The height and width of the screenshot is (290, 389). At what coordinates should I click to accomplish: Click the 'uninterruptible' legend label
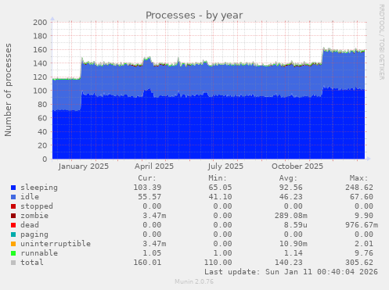click(x=56, y=244)
